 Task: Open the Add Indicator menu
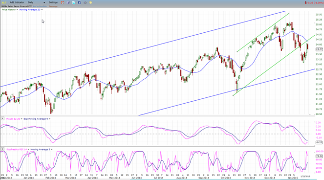point(17,2)
